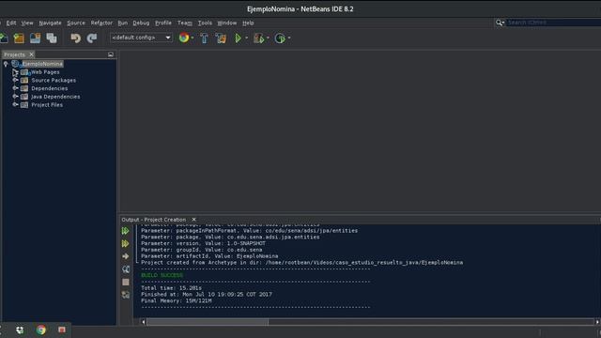The height and width of the screenshot is (338, 601).
Task: Click the Build Project hammer icon
Action: (205, 38)
